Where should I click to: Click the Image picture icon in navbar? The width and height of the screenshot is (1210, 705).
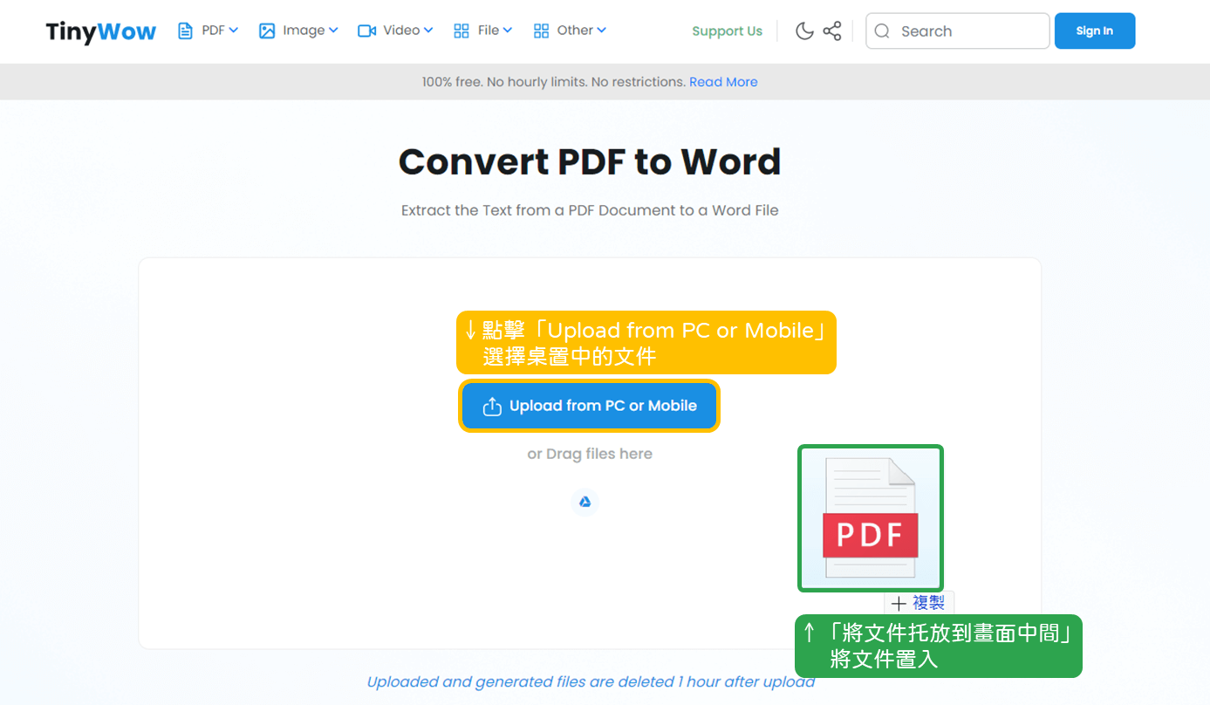267,31
